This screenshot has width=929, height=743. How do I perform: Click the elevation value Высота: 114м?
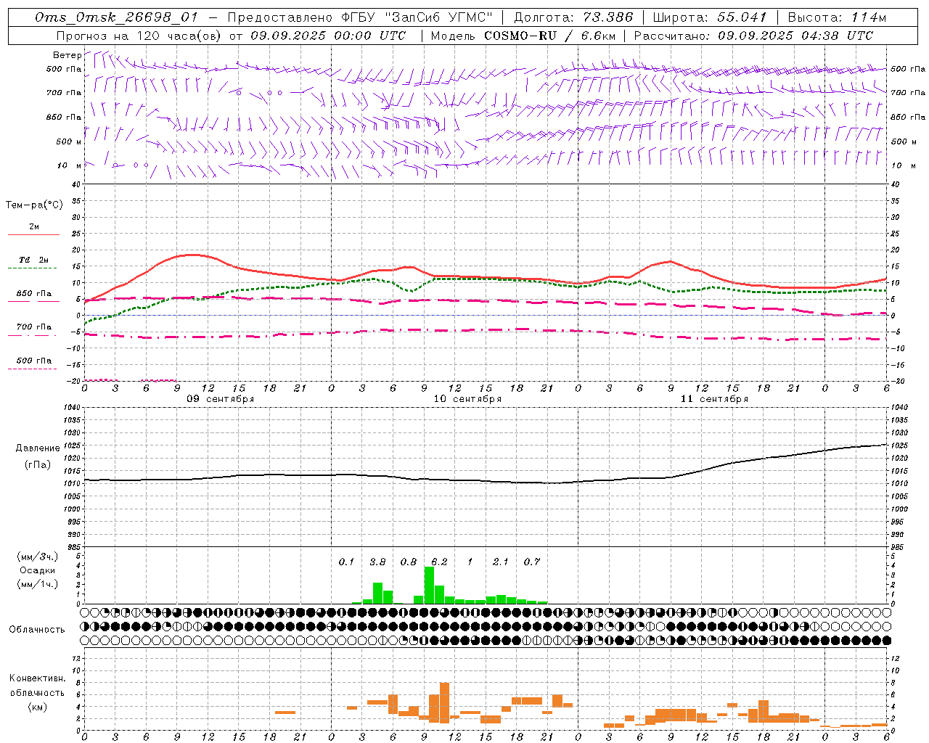[x=837, y=17]
